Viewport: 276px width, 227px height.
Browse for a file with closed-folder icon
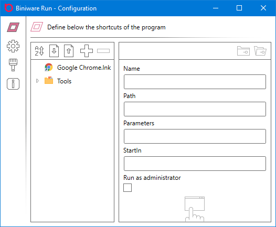[243, 51]
